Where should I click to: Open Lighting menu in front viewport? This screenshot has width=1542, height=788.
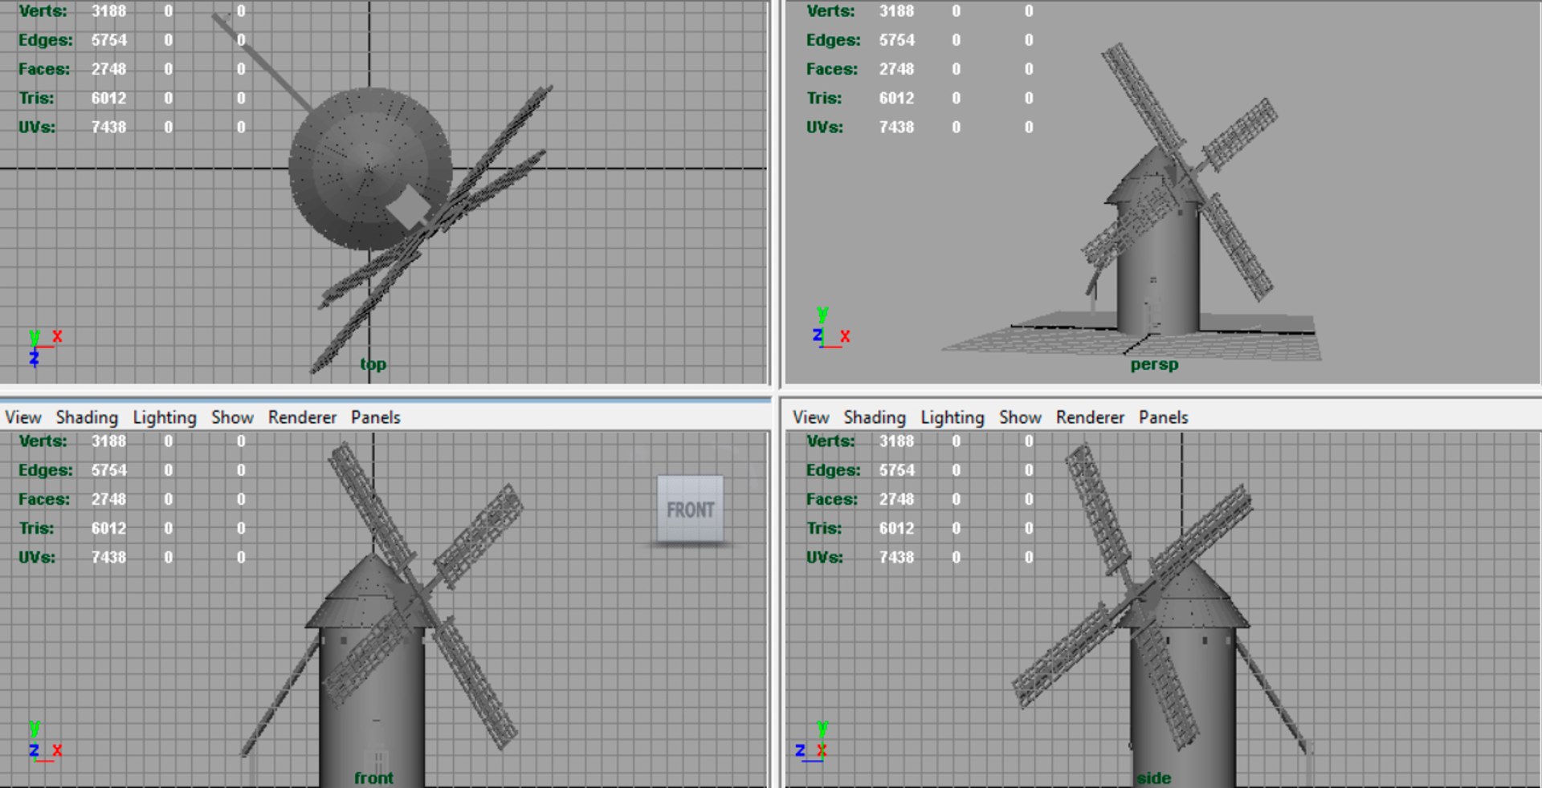pyautogui.click(x=165, y=417)
